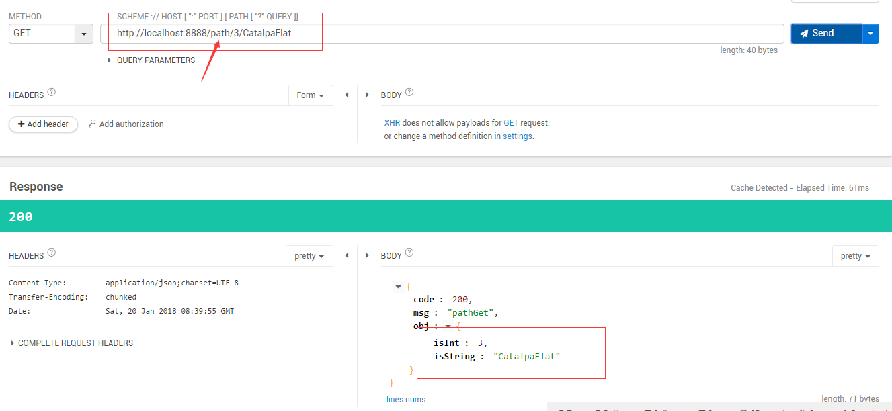Collapse the obj JSON node
Screen dimensions: 892x411
point(448,327)
